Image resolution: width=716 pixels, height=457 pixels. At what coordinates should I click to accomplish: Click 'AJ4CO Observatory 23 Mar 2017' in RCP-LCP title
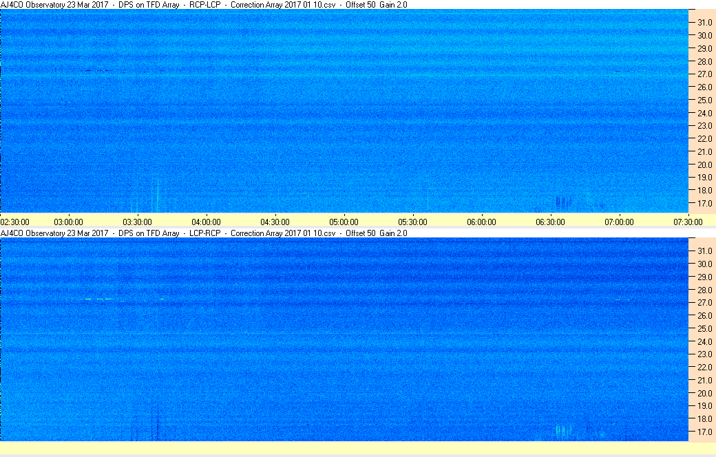[55, 5]
